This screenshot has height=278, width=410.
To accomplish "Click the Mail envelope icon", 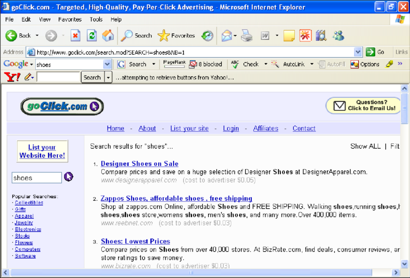I will click(226, 36).
